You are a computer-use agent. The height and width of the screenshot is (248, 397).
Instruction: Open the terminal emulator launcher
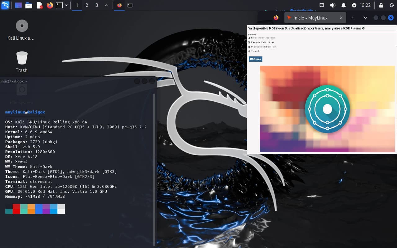[x=59, y=5]
